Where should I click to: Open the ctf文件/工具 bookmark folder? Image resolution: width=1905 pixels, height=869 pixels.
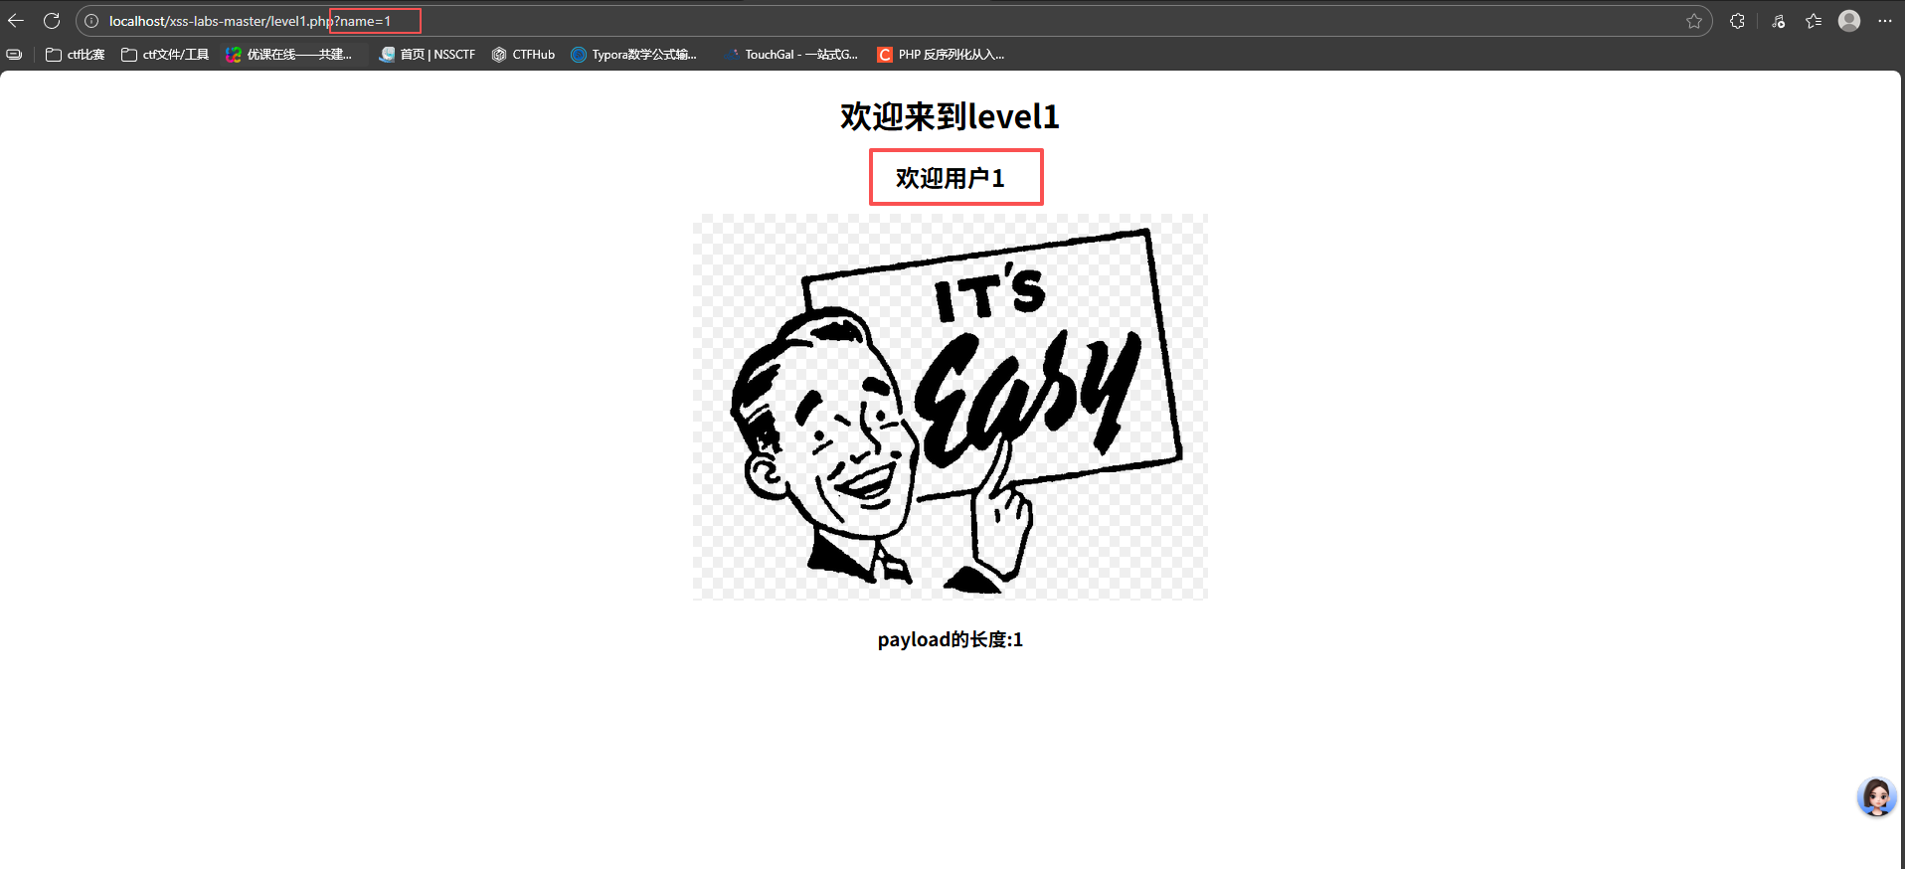pos(165,55)
